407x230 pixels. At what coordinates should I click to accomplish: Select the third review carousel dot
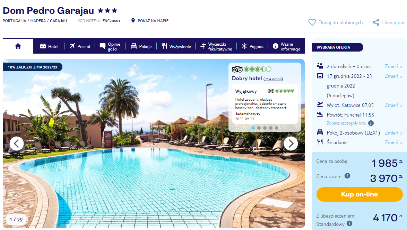click(x=265, y=128)
